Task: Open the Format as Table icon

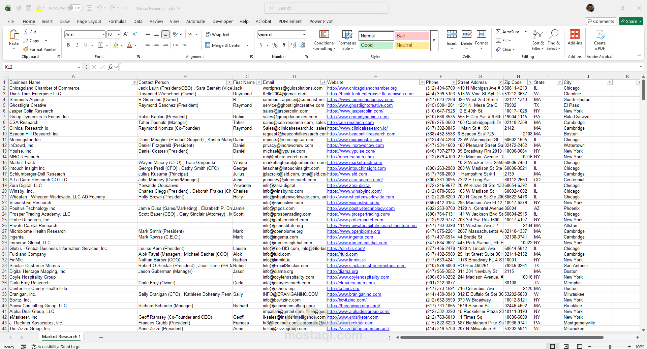Action: click(x=347, y=35)
